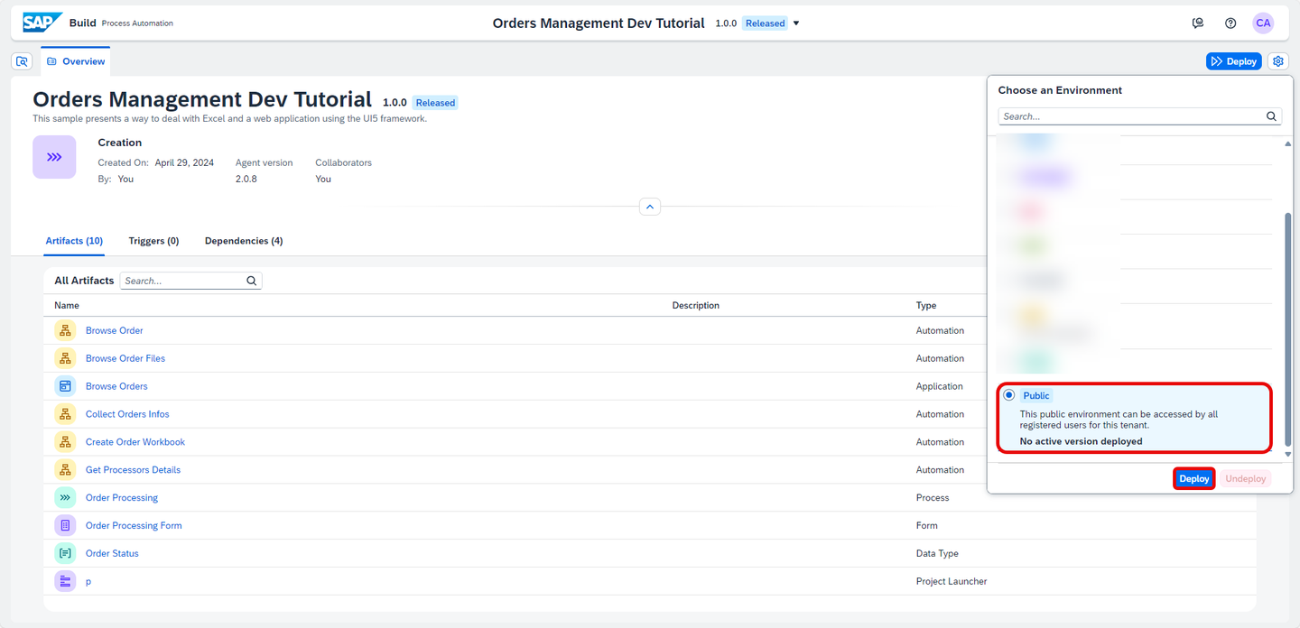Image resolution: width=1300 pixels, height=628 pixels.
Task: Open the project search icon beside Overview tab
Action: (23, 61)
